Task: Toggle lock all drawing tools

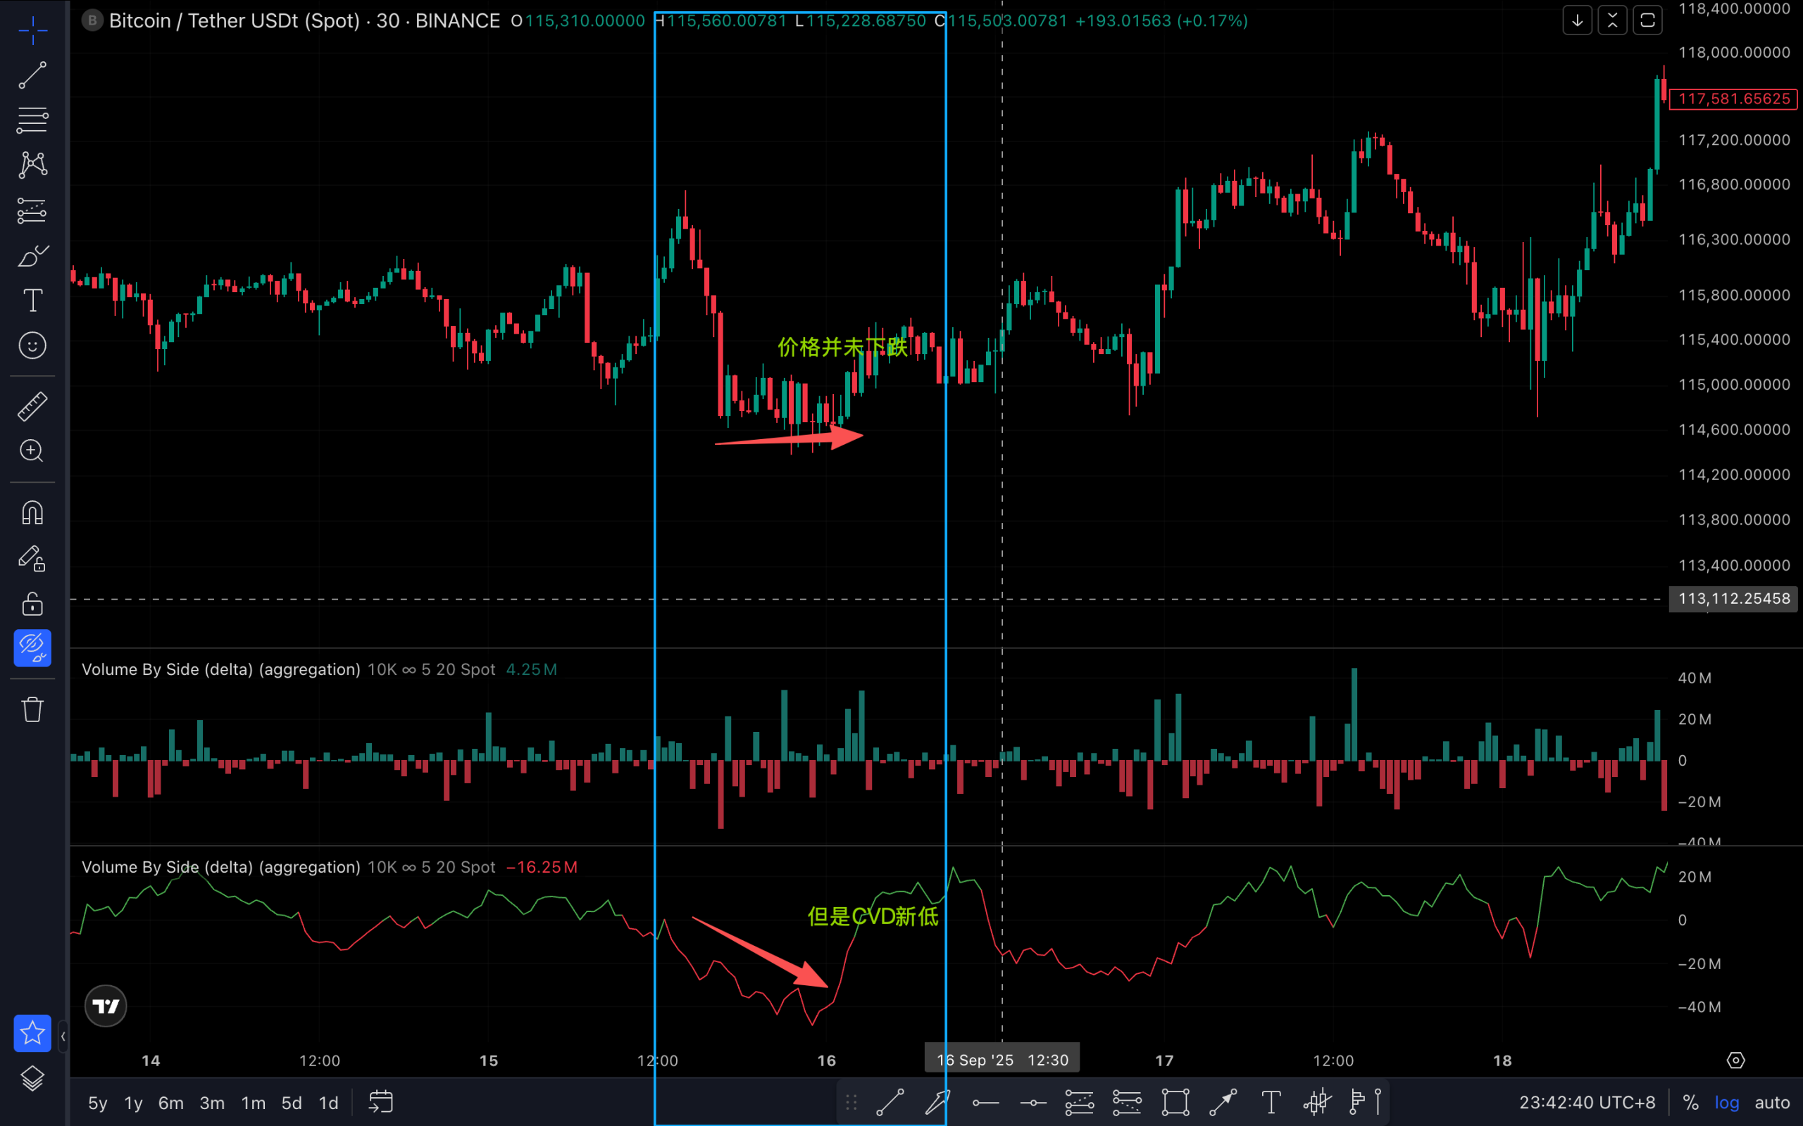Action: point(32,604)
